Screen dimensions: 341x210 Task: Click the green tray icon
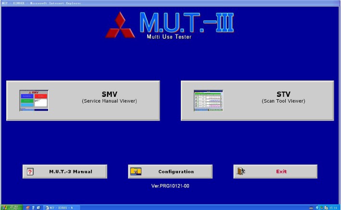pos(322,208)
